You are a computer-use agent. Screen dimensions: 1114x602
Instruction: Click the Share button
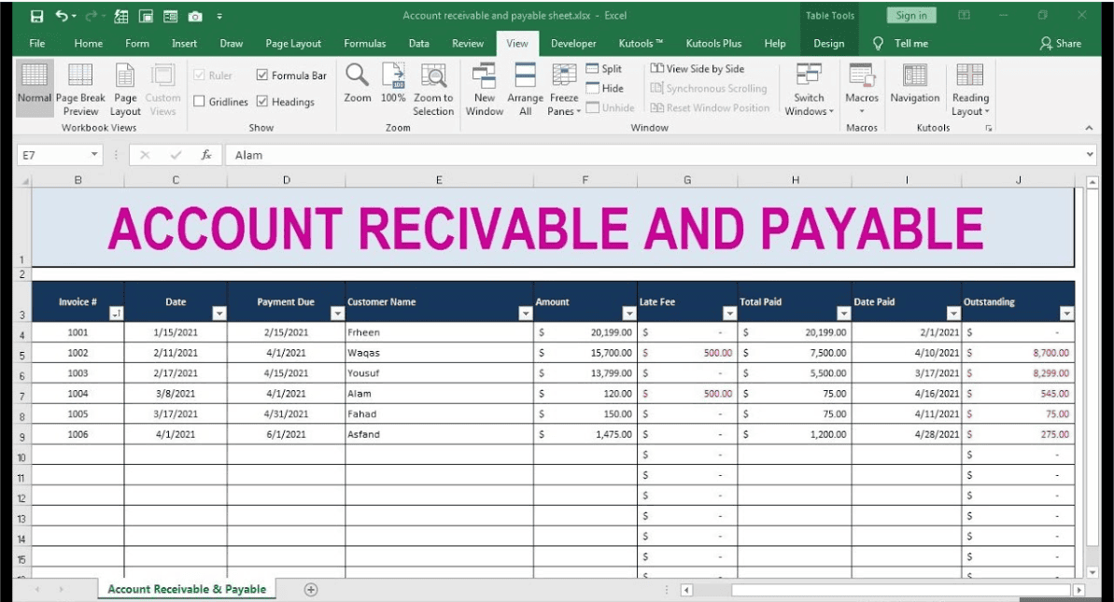(1060, 43)
